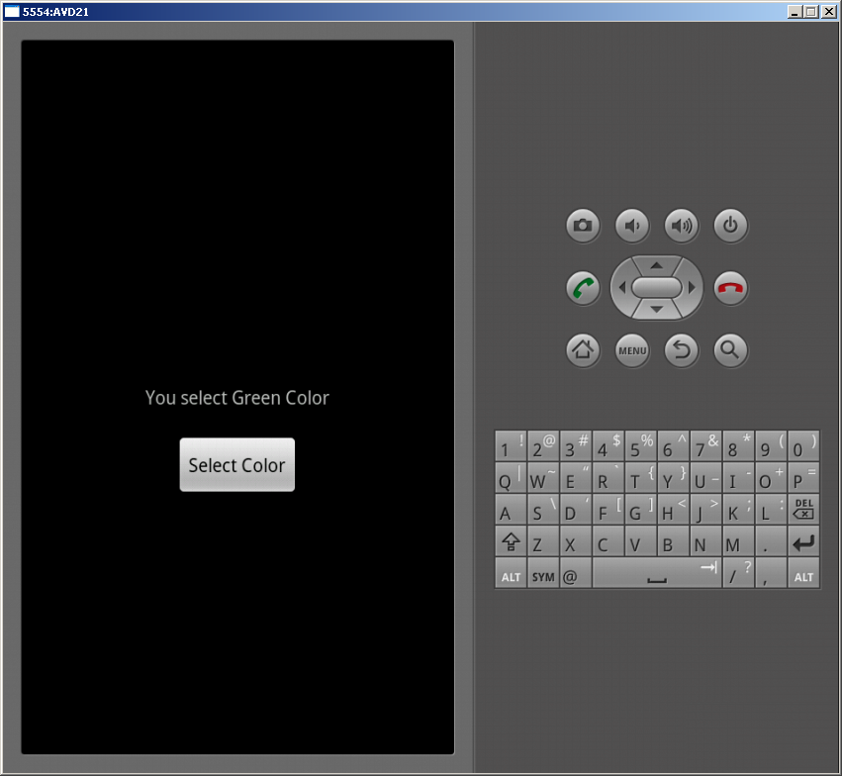842x776 pixels.
Task: Lower volume with the volume down button
Action: point(632,226)
